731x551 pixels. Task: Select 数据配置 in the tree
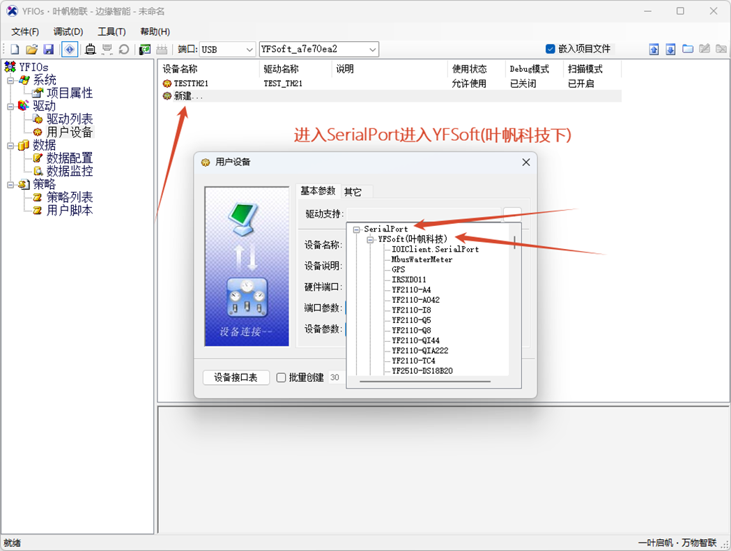[x=70, y=158]
